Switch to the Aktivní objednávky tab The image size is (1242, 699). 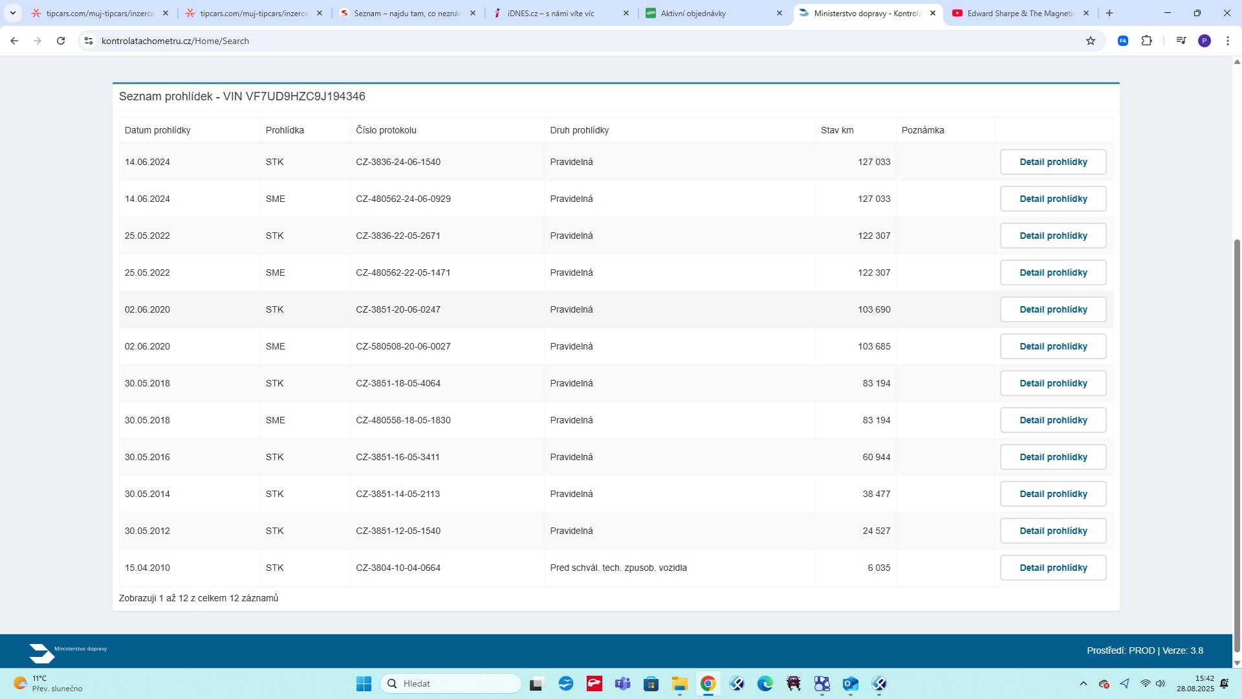pyautogui.click(x=693, y=13)
